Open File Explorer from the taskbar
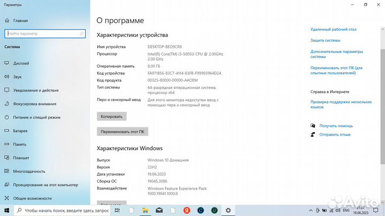385x216 pixels. (145, 210)
